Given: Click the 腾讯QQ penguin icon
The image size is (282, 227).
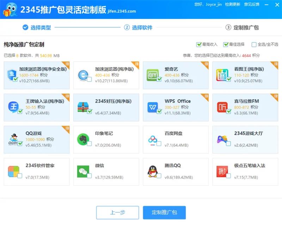Looking at the screenshot, I should click(153, 171).
